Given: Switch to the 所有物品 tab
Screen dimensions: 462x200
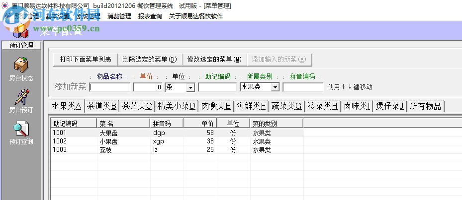Looking at the screenshot, I should point(426,106).
